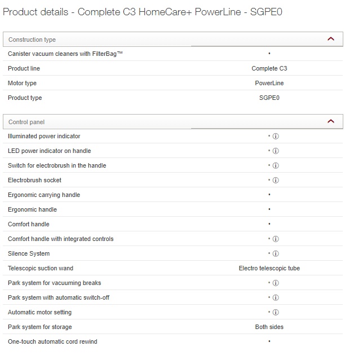Click the Canister vacuum cleaners with FilterBag label
Image resolution: width=345 pixels, height=355 pixels.
coord(65,54)
